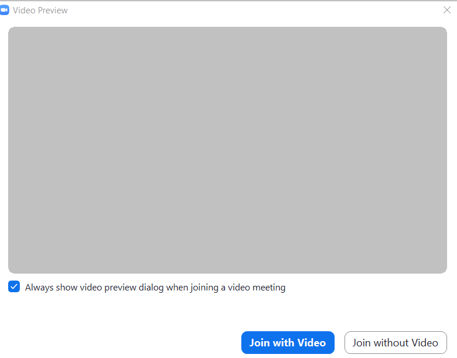Viewport: 457px width, 358px height.
Task: Start video by choosing Join with Video
Action: click(287, 343)
